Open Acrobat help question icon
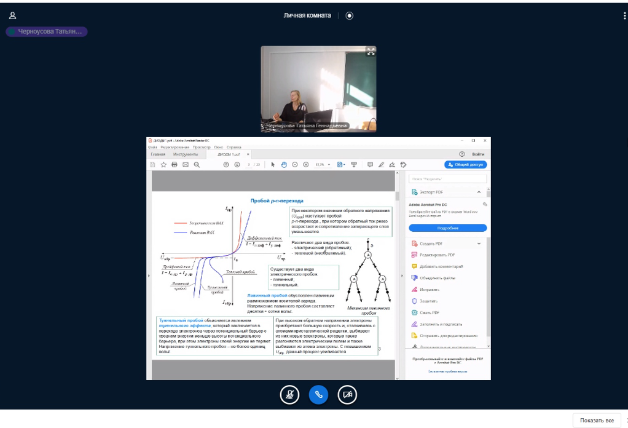Screen dimensions: 628x428 click(462, 154)
